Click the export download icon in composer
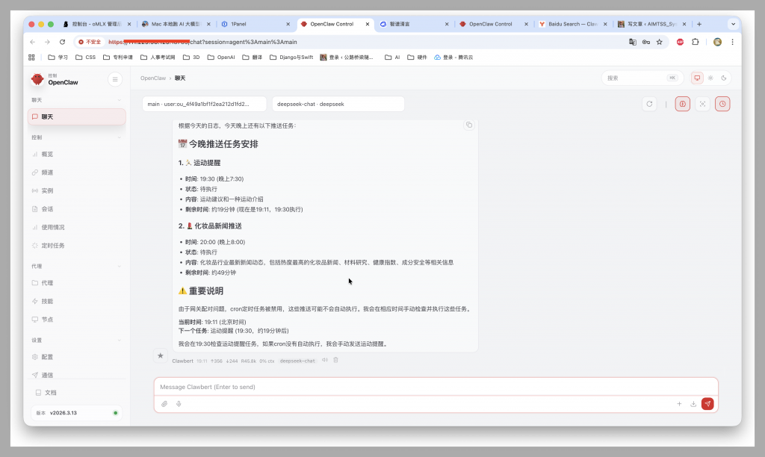This screenshot has height=457, width=765. (693, 404)
